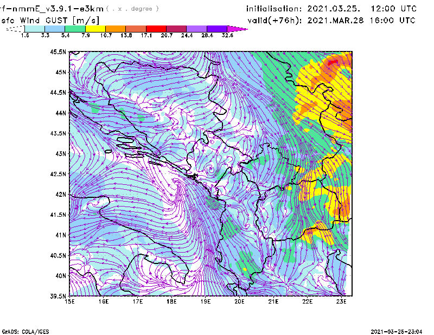Click the 15E longitude label
This screenshot has height=335, width=434.
point(69,301)
